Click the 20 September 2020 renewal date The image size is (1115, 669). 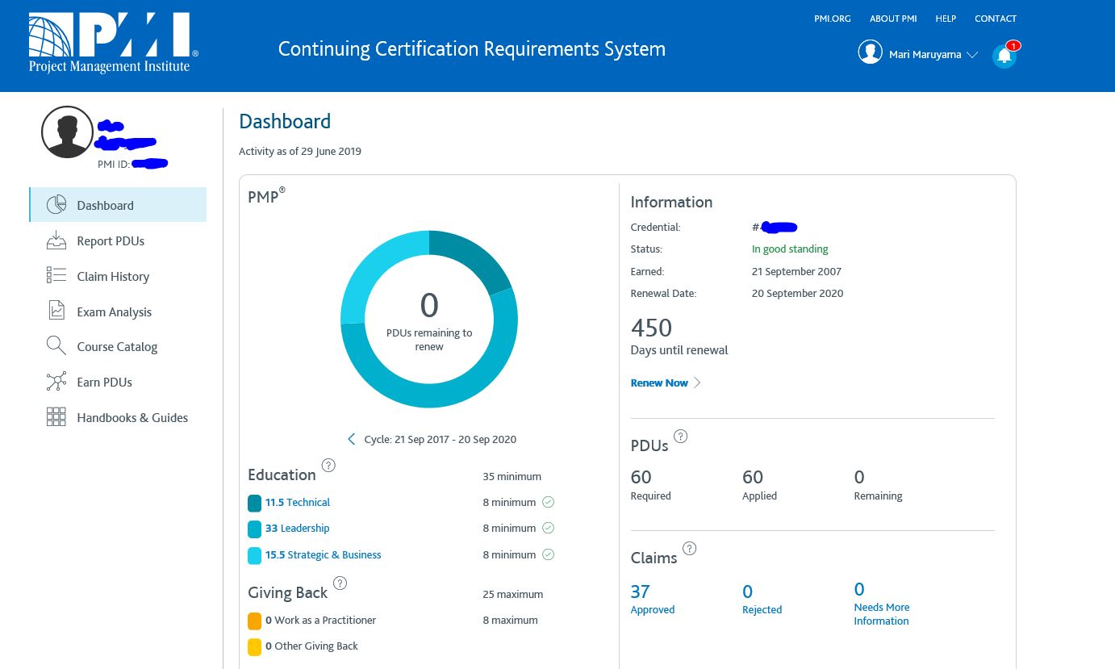(797, 293)
